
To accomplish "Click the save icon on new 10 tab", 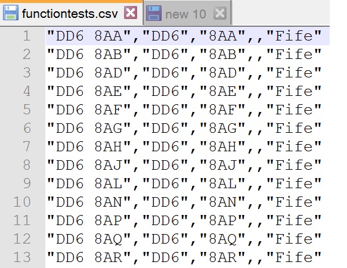I will coord(154,13).
